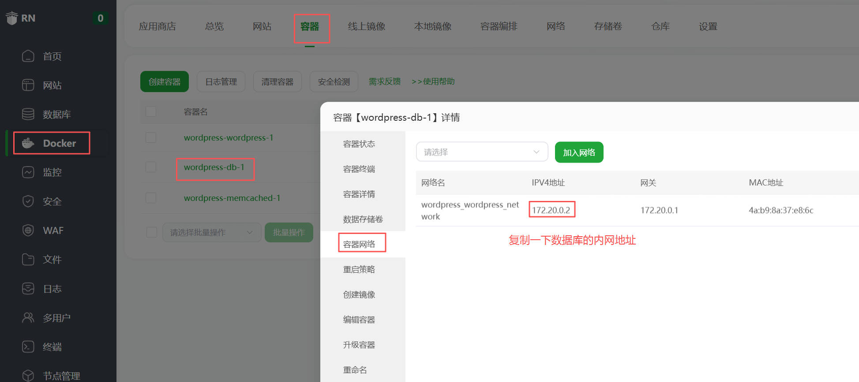Open the 容器编排 tab
Screen dimensions: 859x382
pyautogui.click(x=499, y=26)
